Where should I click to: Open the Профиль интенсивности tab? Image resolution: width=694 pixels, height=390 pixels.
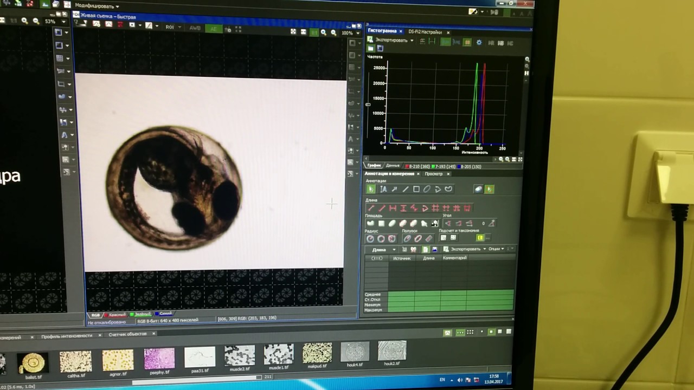click(67, 336)
